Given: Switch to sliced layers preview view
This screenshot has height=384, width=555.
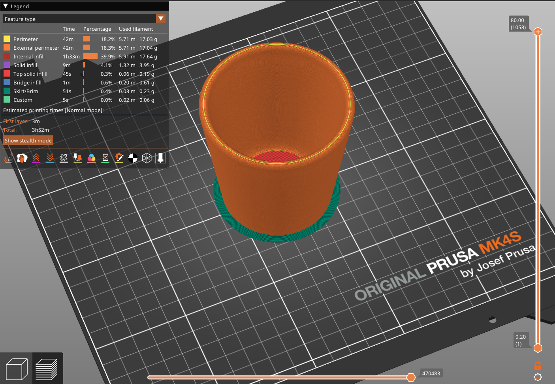Looking at the screenshot, I should click(x=47, y=369).
